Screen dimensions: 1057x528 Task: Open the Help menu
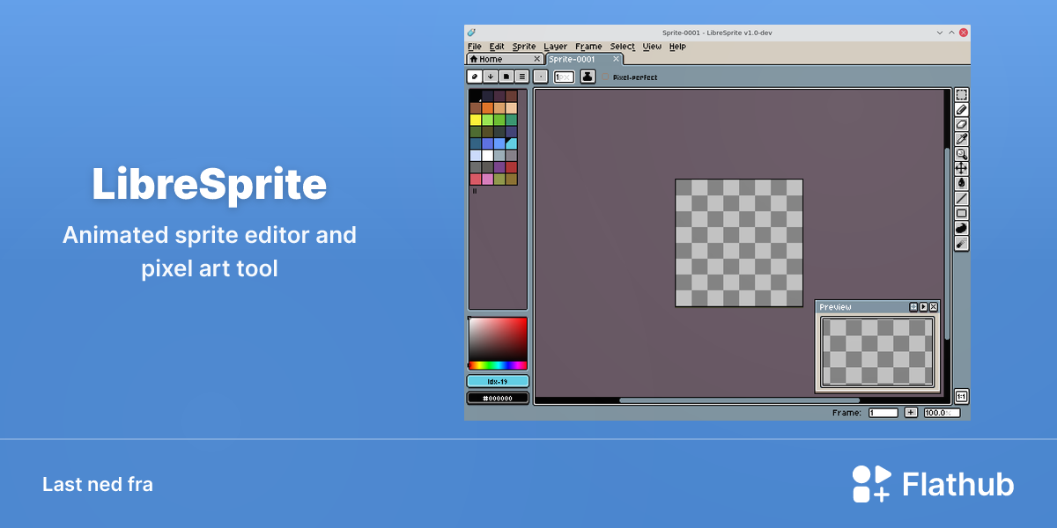point(677,47)
